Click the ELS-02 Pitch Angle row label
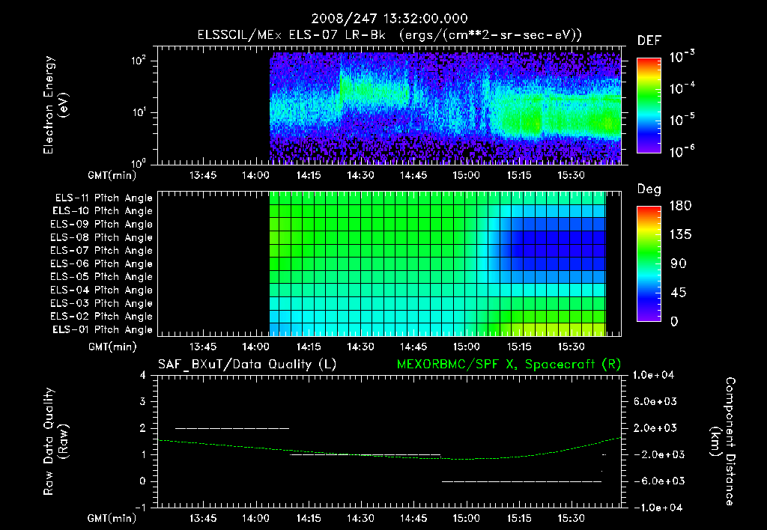767x530 pixels. click(101, 317)
